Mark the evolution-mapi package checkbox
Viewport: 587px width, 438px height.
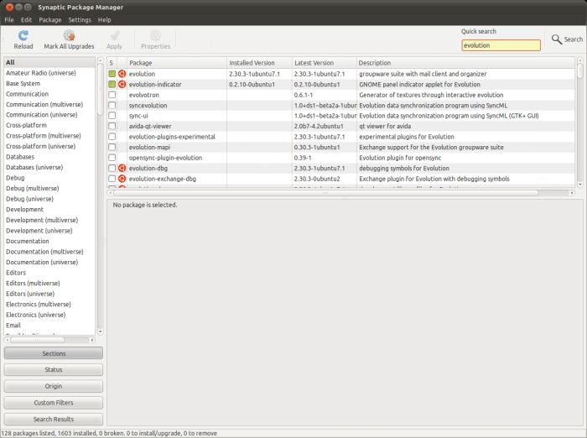pyautogui.click(x=112, y=147)
